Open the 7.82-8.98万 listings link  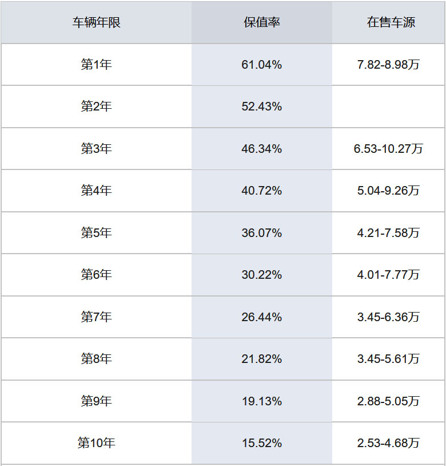click(388, 65)
